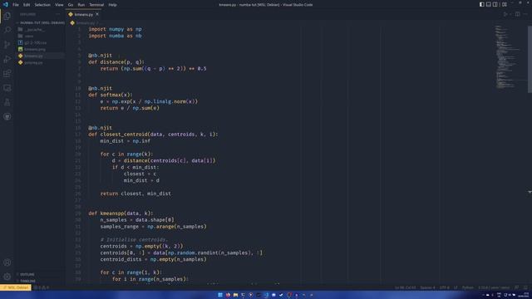Open the Extensions view
Image resolution: width=532 pixels, height=299 pixels.
7,73
